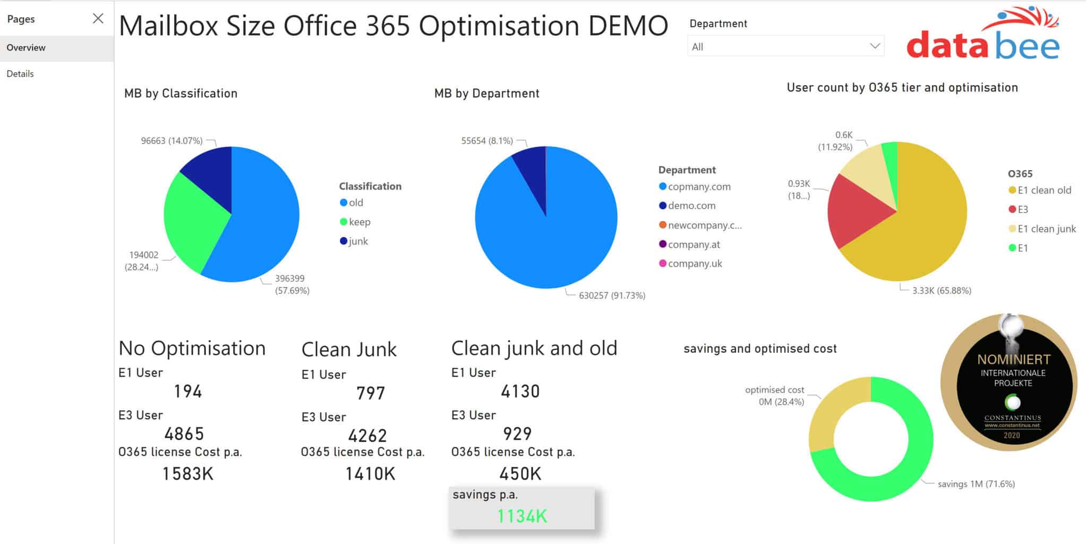The height and width of the screenshot is (544, 1086).
Task: Select demo.com in Department legend
Action: (688, 206)
